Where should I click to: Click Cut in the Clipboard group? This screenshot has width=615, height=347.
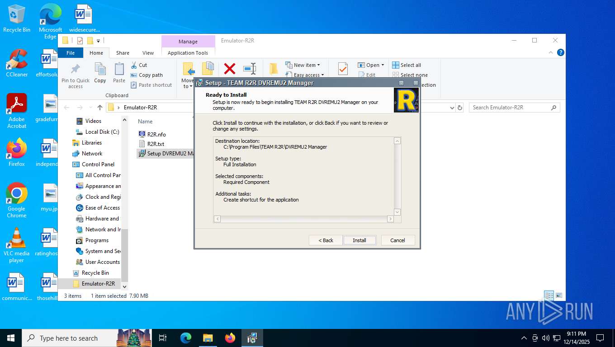tap(139, 65)
